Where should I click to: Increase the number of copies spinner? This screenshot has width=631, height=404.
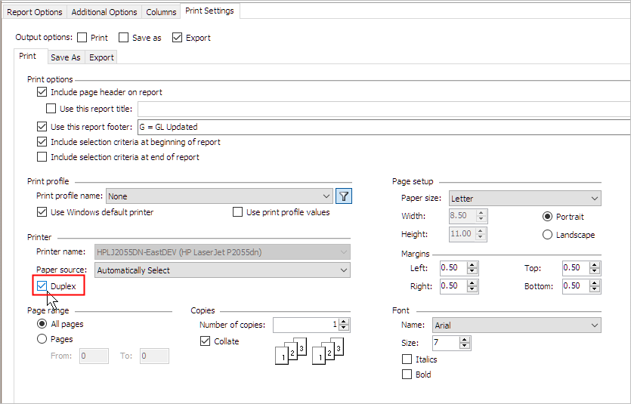coord(345,322)
